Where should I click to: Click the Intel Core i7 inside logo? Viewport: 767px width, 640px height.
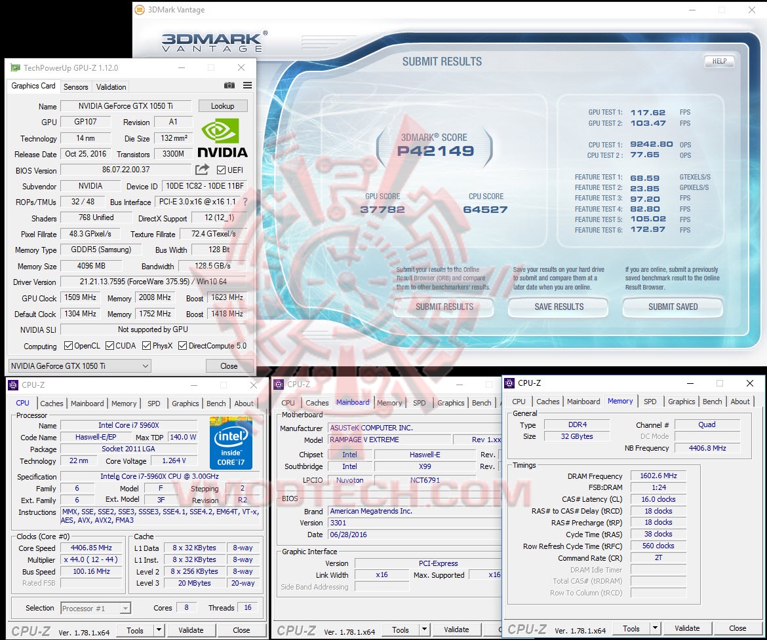231,443
